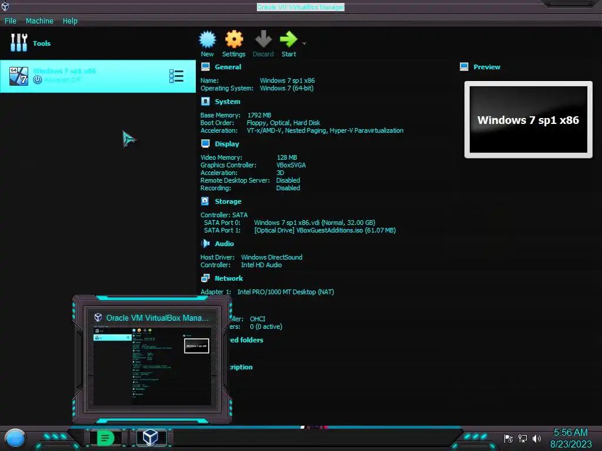Click the Boot Order value text
The height and width of the screenshot is (451, 602).
click(283, 123)
